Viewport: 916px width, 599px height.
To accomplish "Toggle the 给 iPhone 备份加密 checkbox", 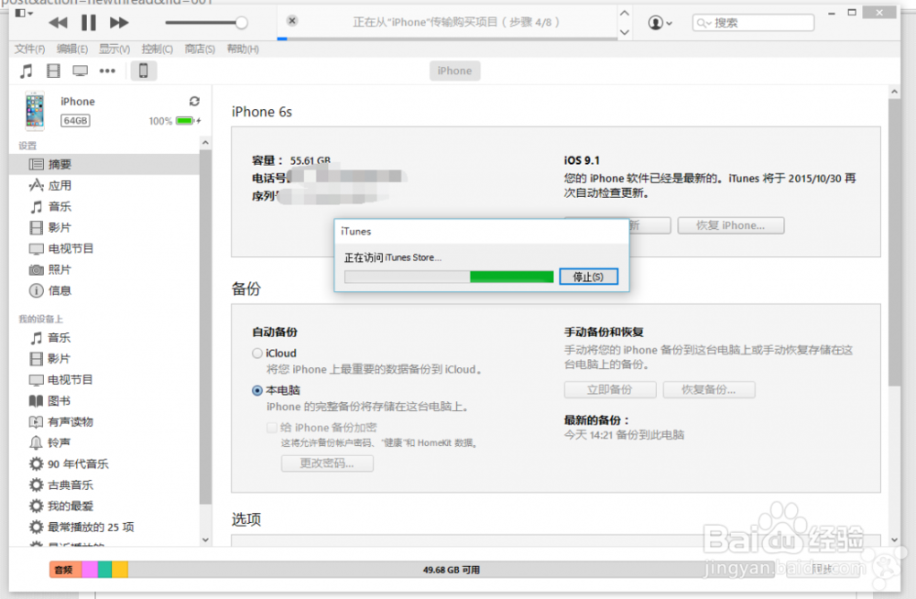I will tap(272, 428).
